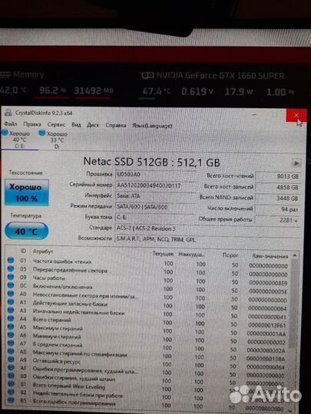Open the Справка menu

click(x=116, y=125)
